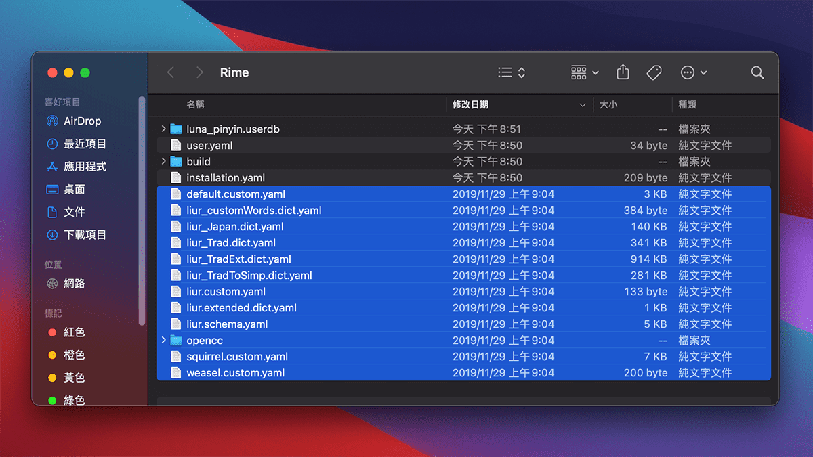Select the 紅色 tag

coord(74,332)
